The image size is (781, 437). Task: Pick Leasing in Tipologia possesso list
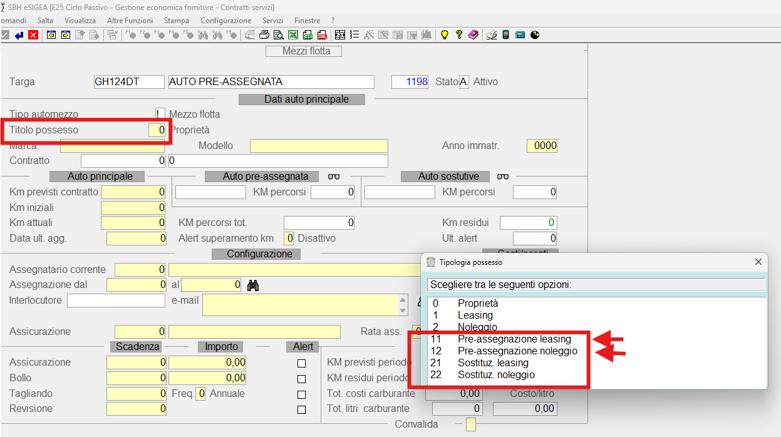point(475,316)
